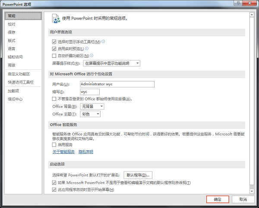Select the 版式 category

tap(23, 40)
